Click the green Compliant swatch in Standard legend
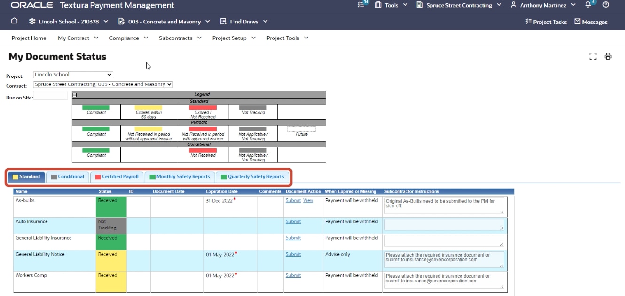 96,107
